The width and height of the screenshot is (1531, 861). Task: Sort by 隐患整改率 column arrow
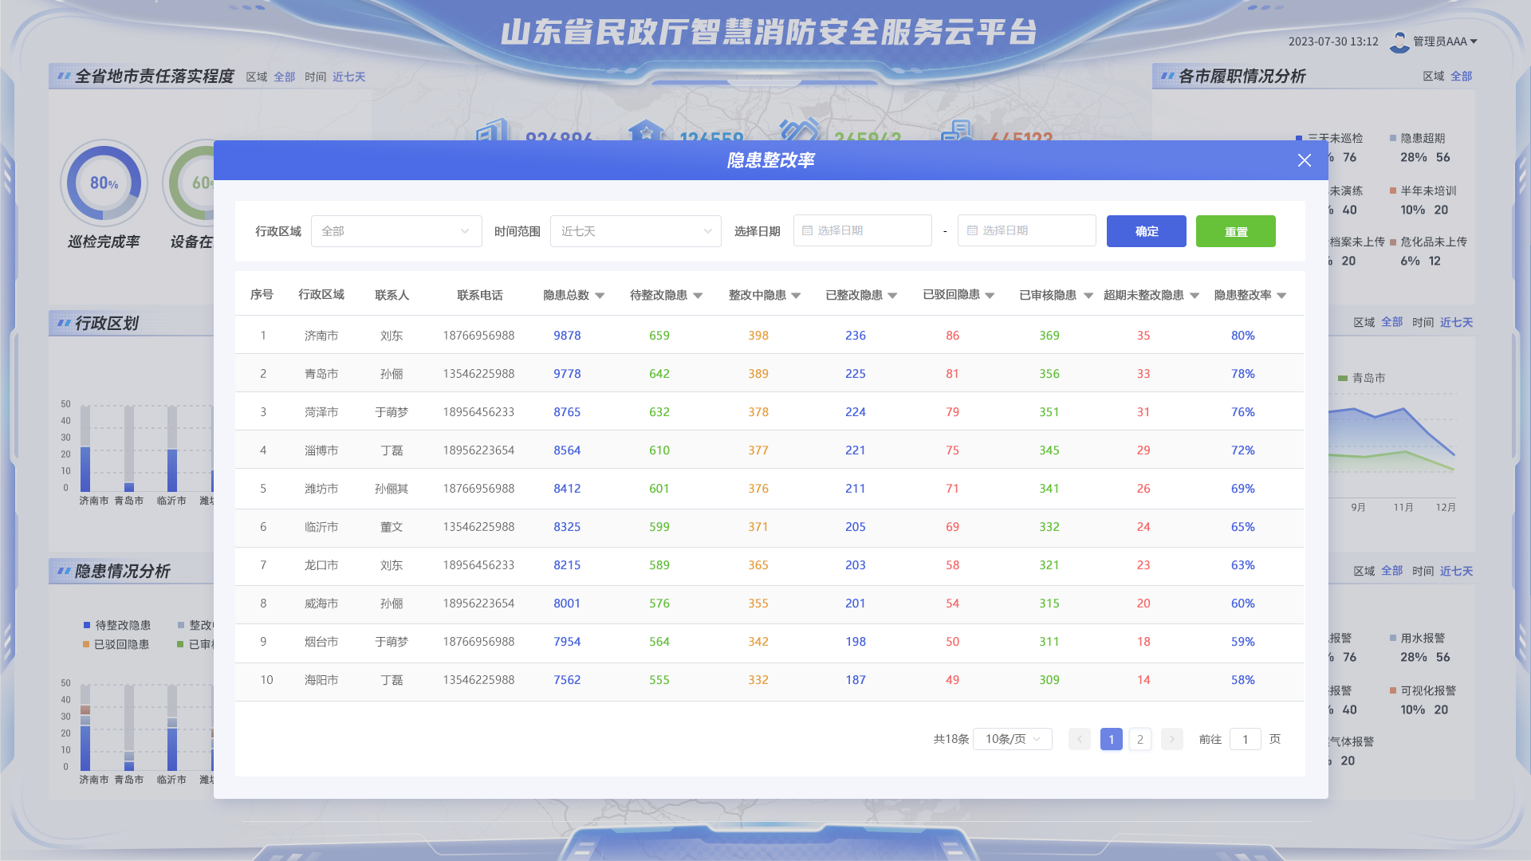tap(1281, 296)
